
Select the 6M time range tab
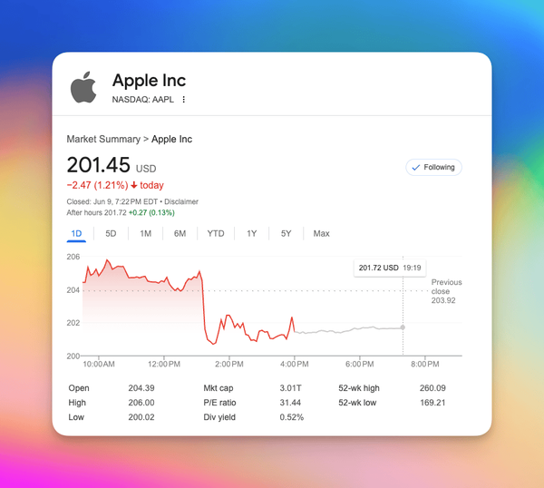click(x=180, y=234)
